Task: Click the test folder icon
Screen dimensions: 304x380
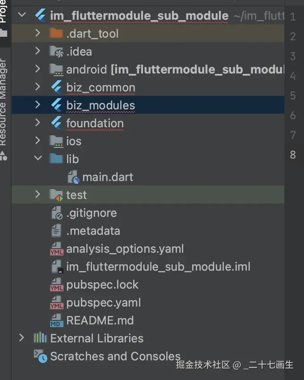Action: pos(56,195)
